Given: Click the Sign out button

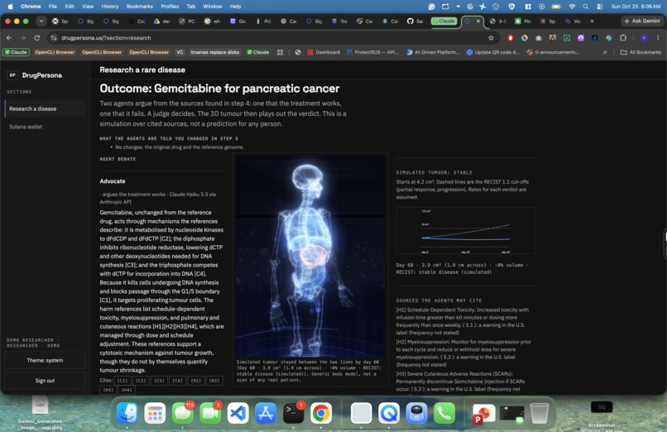Looking at the screenshot, I should (x=45, y=381).
